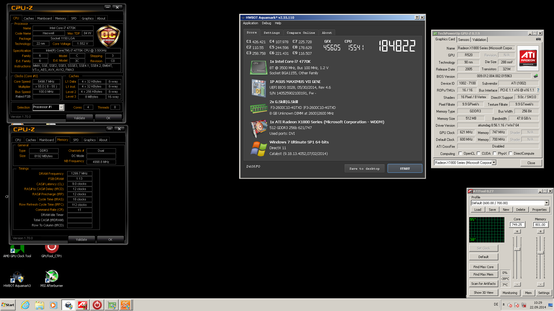Open the Application menu in Aquamark
The width and height of the screenshot is (554, 311).
click(250, 23)
